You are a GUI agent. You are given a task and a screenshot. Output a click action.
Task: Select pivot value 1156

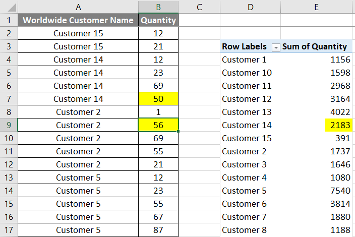(x=317, y=60)
